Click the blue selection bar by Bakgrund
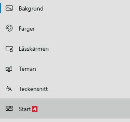 [0, 8]
